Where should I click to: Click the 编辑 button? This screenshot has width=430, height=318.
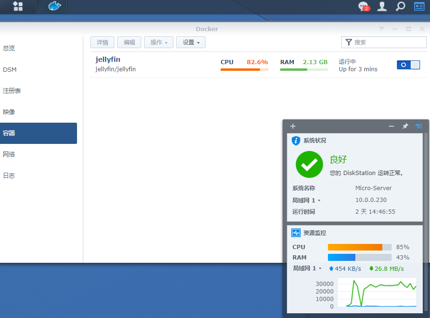(129, 42)
